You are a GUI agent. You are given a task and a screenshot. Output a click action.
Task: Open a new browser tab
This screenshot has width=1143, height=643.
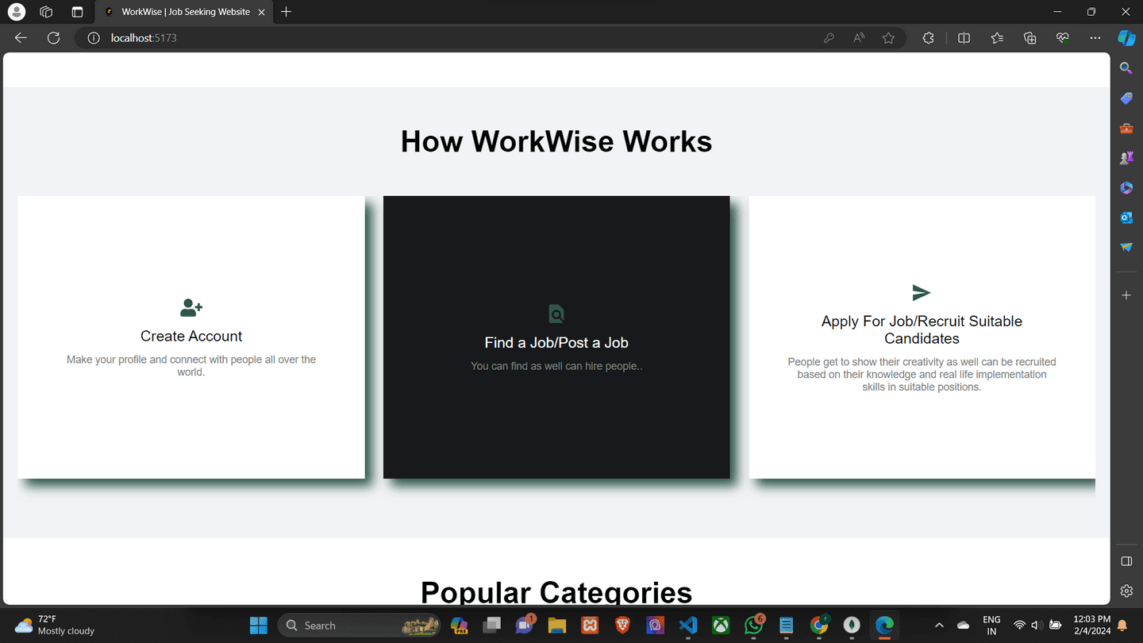[x=287, y=12]
